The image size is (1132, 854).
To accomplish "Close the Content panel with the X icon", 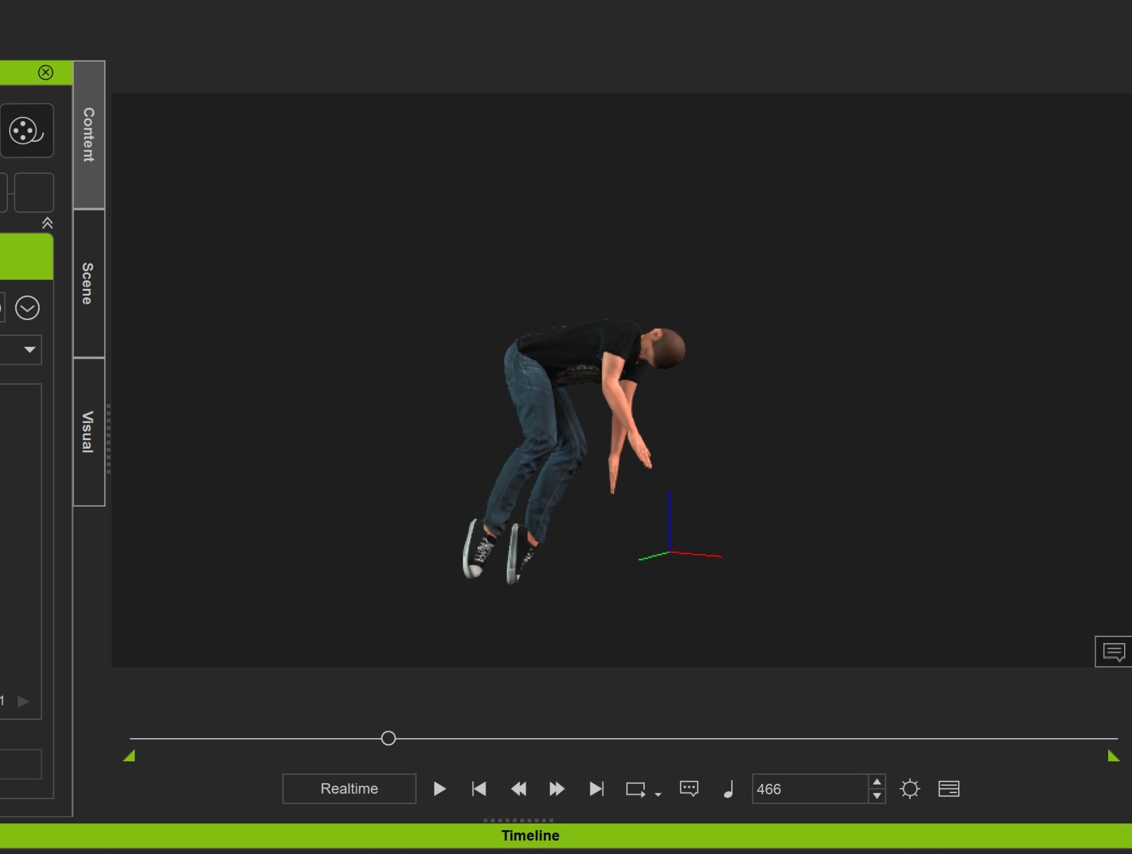I will tap(46, 72).
